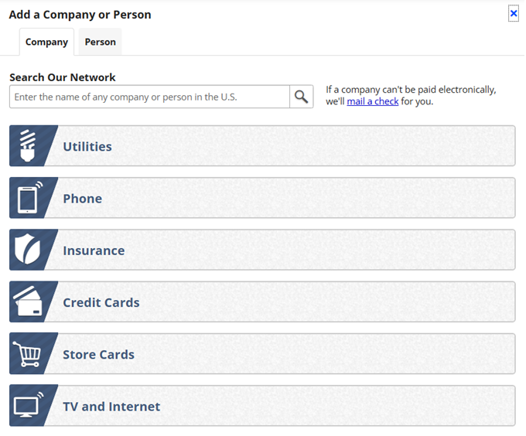Expand the Utilities category label

[x=87, y=146]
